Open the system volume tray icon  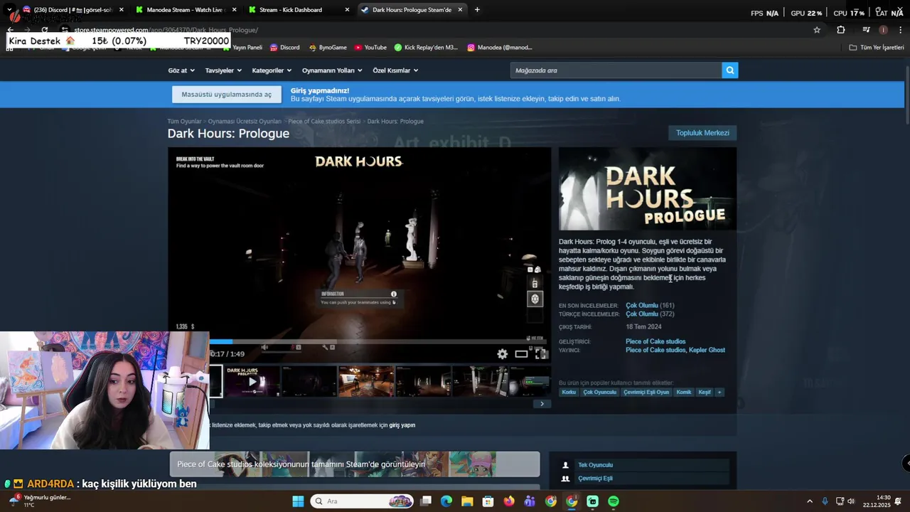pos(851,501)
